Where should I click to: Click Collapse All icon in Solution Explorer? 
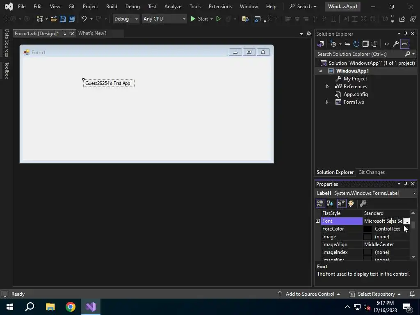coord(365,44)
